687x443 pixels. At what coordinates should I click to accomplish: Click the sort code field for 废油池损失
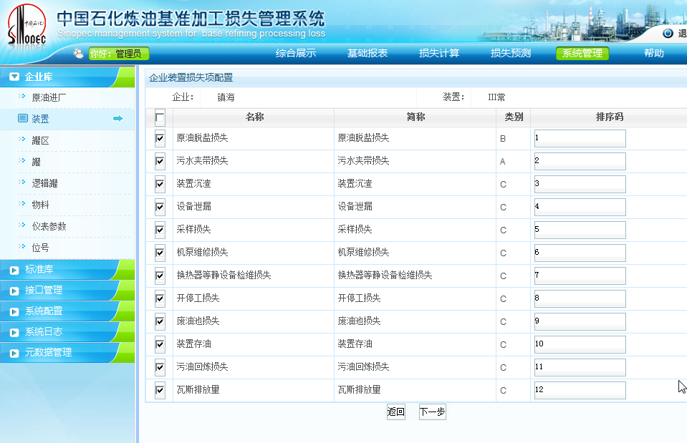[x=580, y=321]
